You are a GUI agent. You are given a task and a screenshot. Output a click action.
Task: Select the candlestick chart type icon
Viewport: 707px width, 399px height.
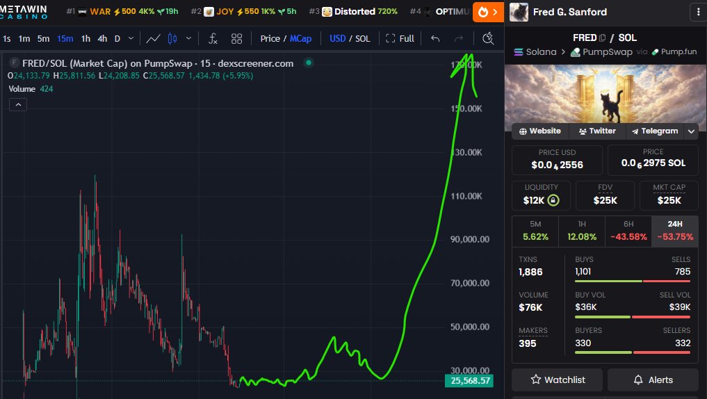coord(172,39)
